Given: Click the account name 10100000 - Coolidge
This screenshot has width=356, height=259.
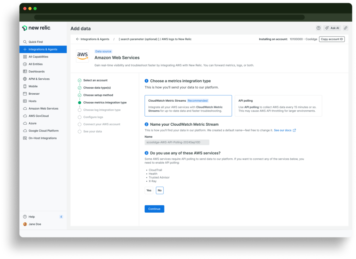Looking at the screenshot, I should (x=303, y=39).
